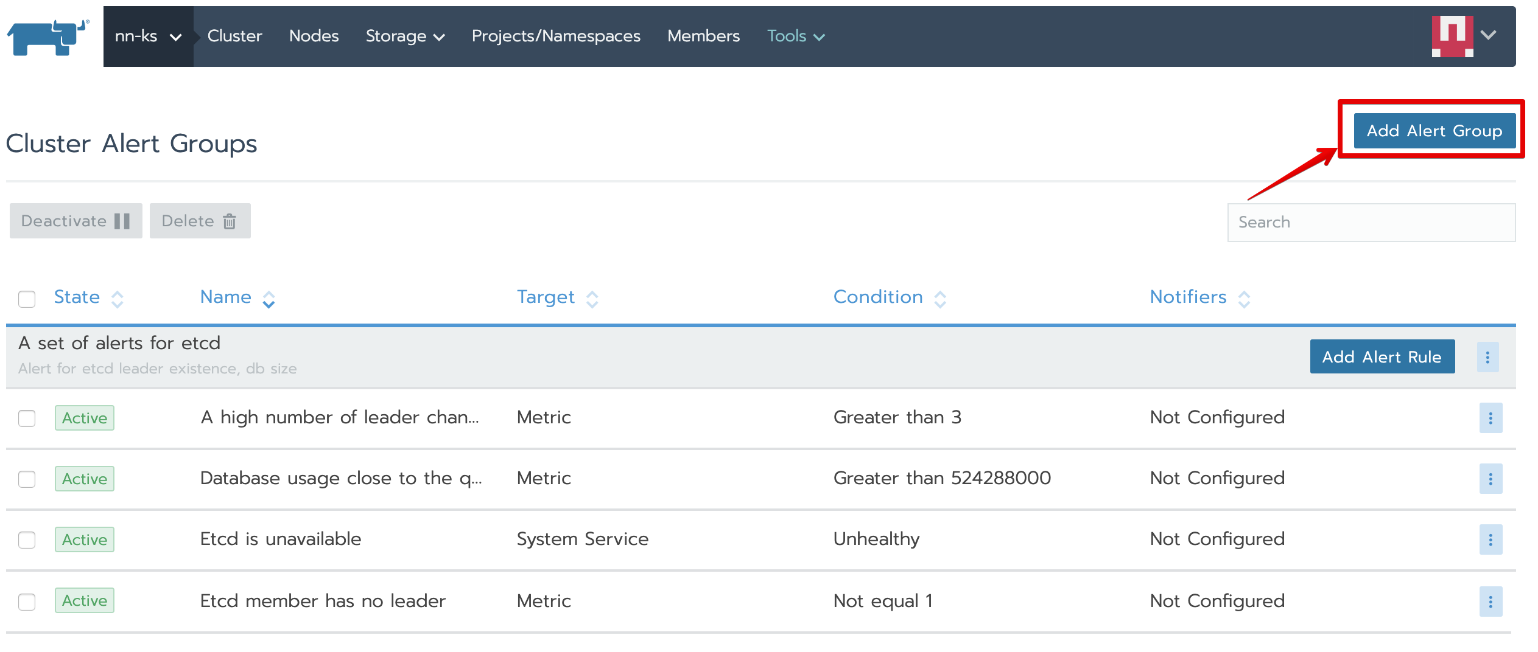Open Projects/Namespaces in the navigation bar

point(555,36)
